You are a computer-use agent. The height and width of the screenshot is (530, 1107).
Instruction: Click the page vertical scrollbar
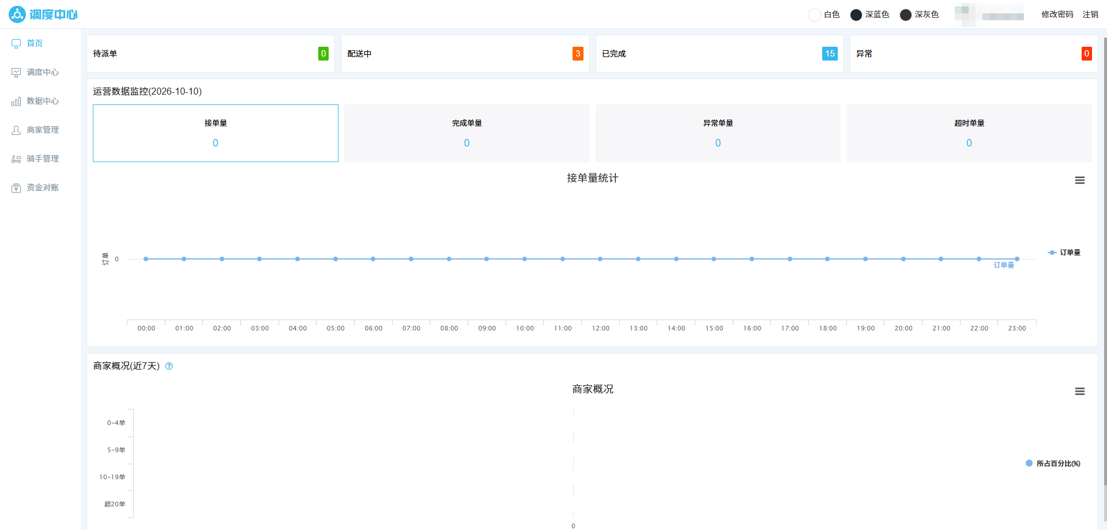tap(1105, 262)
